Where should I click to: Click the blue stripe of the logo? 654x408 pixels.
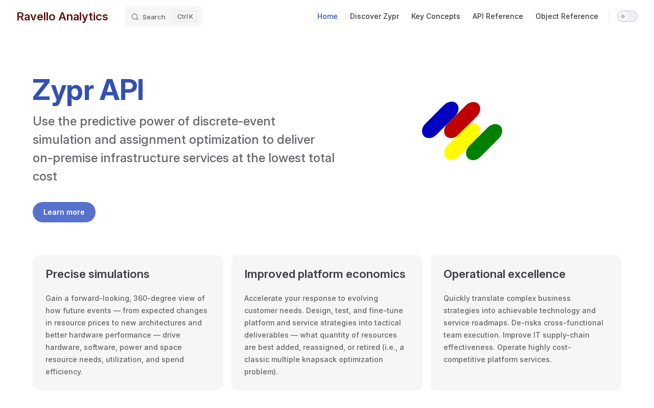[440, 120]
